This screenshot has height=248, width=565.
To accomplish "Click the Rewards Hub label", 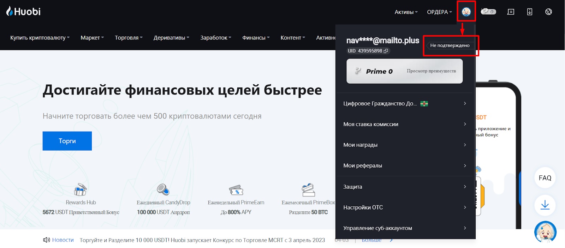I will [x=81, y=202].
